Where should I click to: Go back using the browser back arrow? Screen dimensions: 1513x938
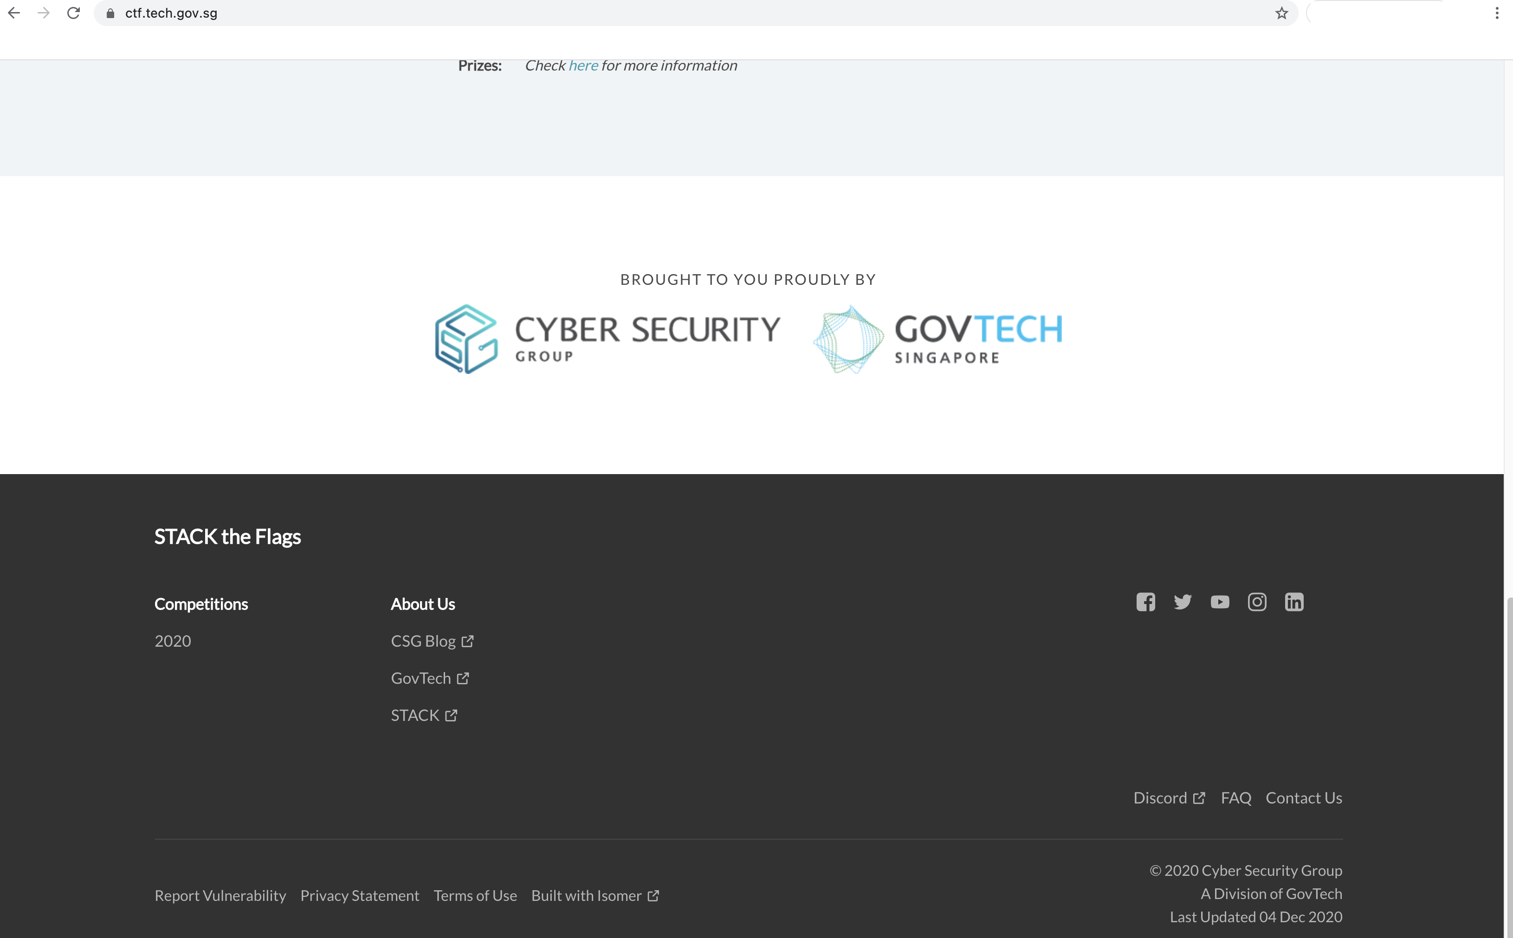click(x=13, y=13)
